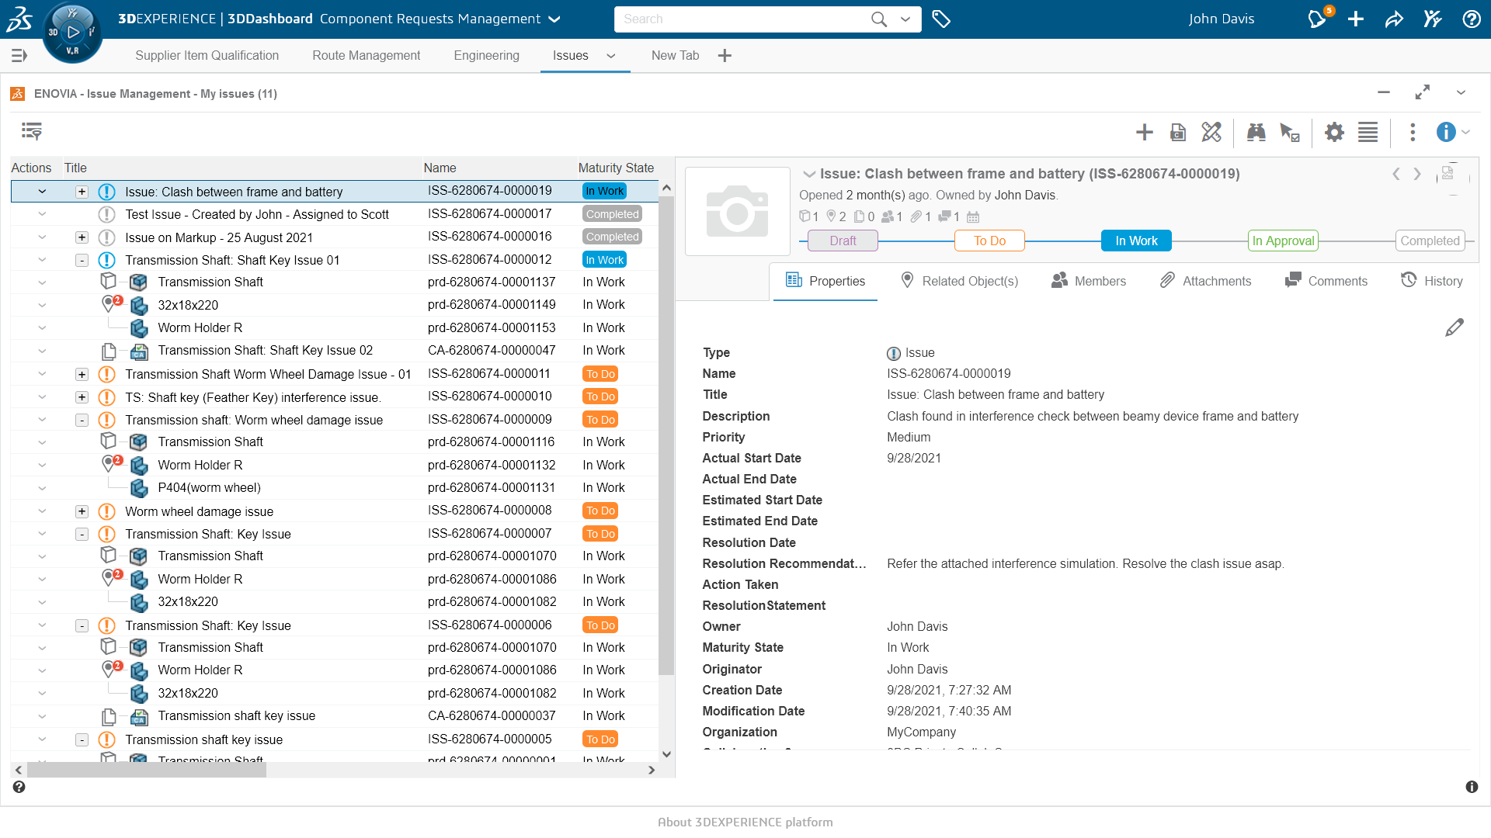
Task: Click the pencil edit properties icon
Action: 1454,328
